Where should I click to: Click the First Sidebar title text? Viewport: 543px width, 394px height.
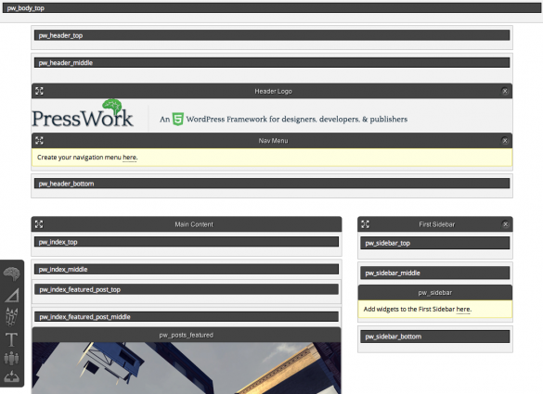click(436, 224)
